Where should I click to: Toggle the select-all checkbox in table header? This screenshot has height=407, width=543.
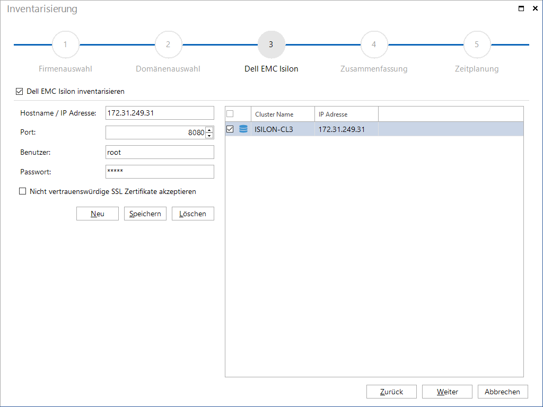[230, 113]
